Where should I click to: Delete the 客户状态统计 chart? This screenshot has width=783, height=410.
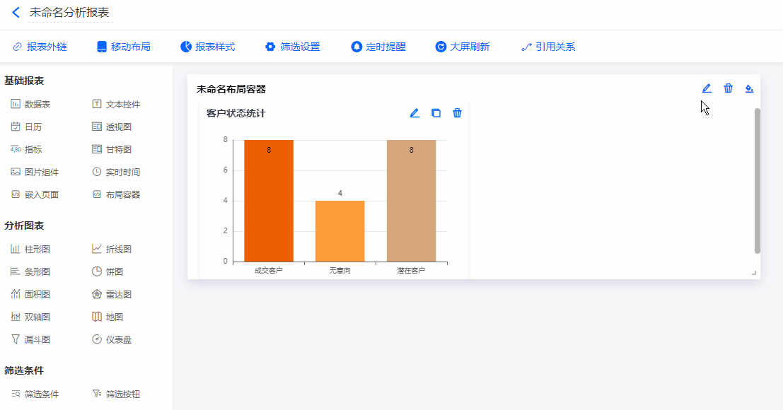[x=457, y=113]
